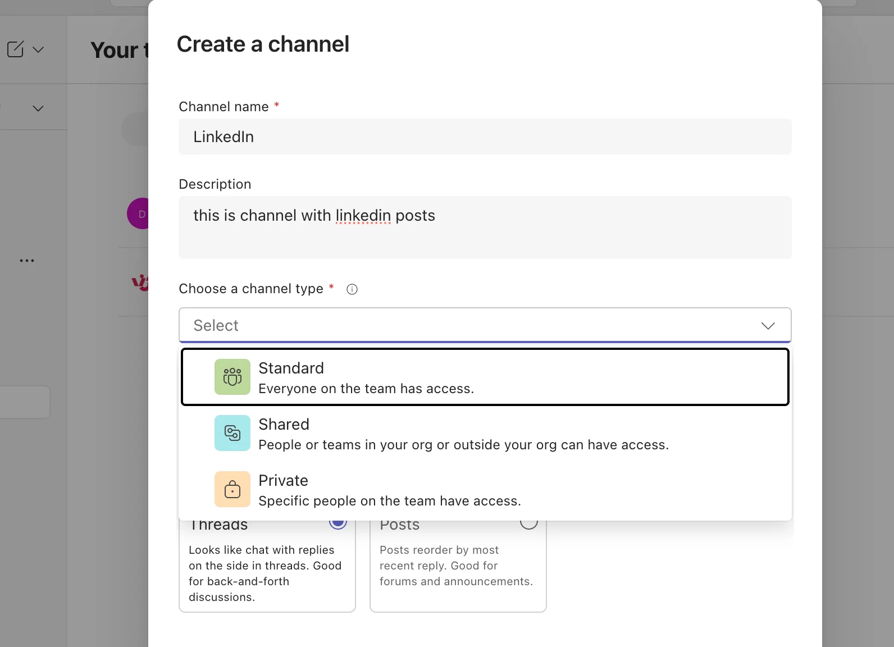Click the Threads layout description text
The width and height of the screenshot is (894, 647).
point(265,573)
